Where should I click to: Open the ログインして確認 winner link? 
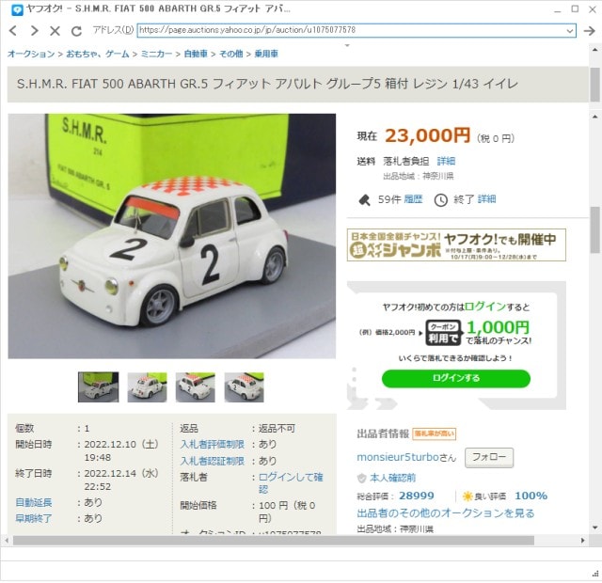pos(291,483)
